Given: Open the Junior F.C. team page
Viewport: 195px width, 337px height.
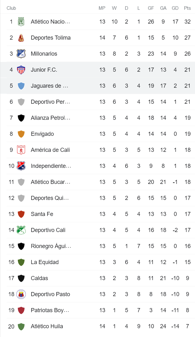Looking at the screenshot, I should [43, 70].
